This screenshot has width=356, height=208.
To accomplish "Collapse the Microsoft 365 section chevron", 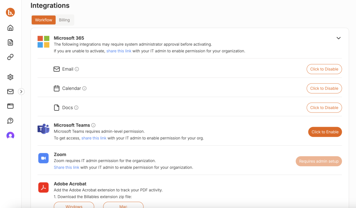I will pos(338,38).
